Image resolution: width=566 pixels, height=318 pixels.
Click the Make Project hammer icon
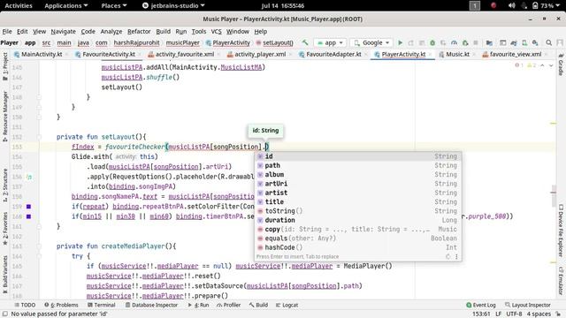click(305, 42)
